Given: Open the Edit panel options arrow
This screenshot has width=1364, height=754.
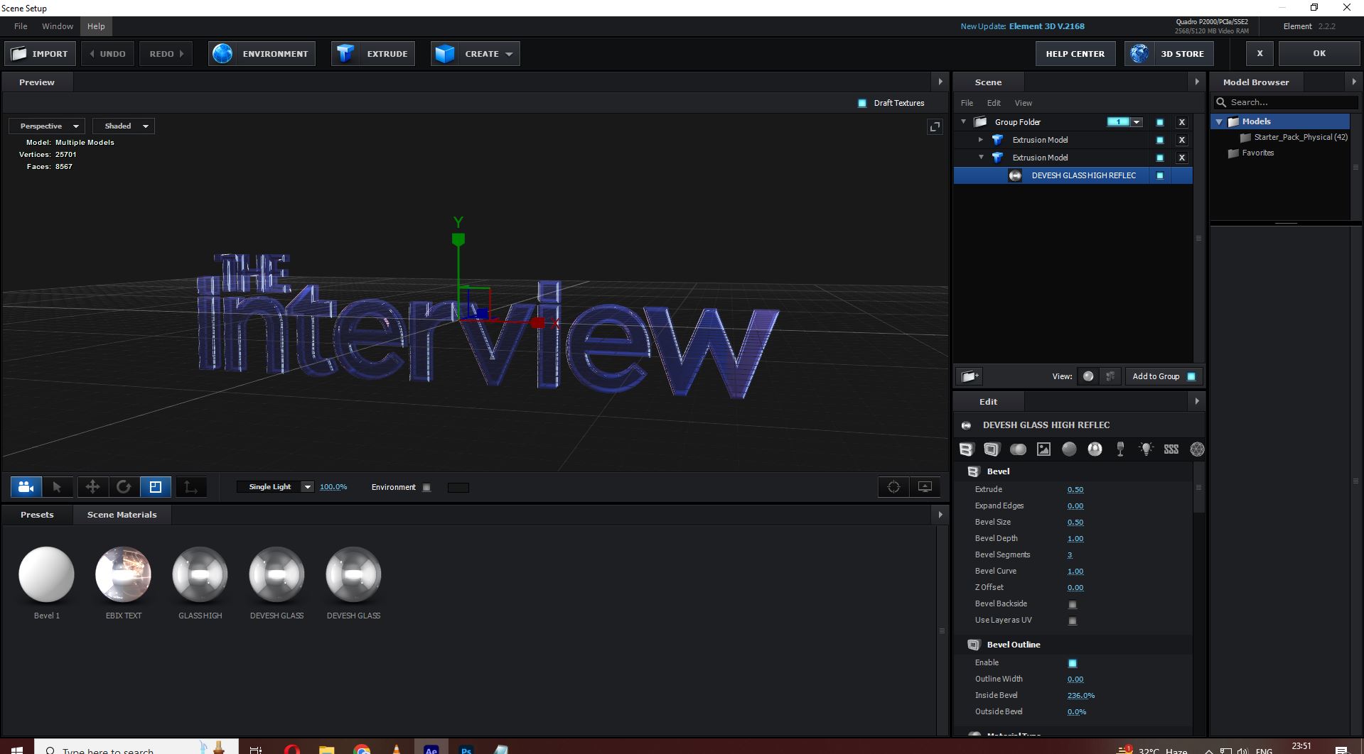Looking at the screenshot, I should 1197,402.
